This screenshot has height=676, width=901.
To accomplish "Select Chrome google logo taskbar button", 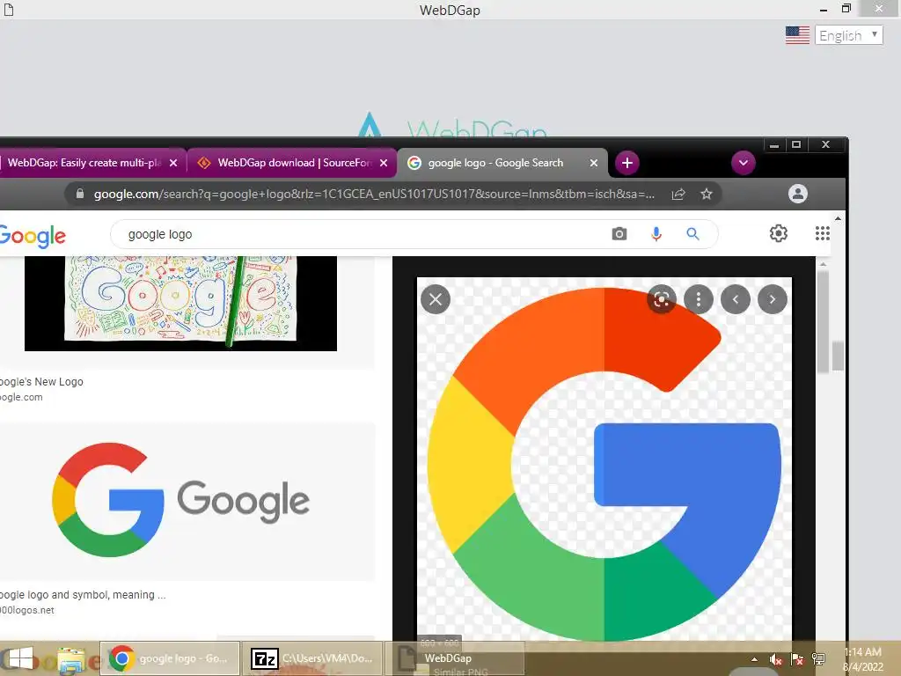I will tap(170, 658).
